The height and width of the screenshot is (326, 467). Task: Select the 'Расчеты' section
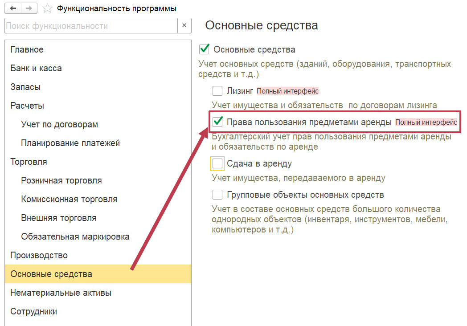point(98,106)
